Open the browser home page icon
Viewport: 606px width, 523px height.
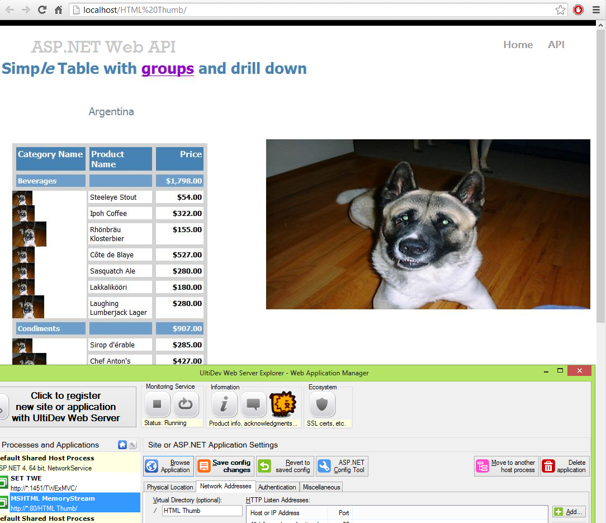click(x=58, y=10)
